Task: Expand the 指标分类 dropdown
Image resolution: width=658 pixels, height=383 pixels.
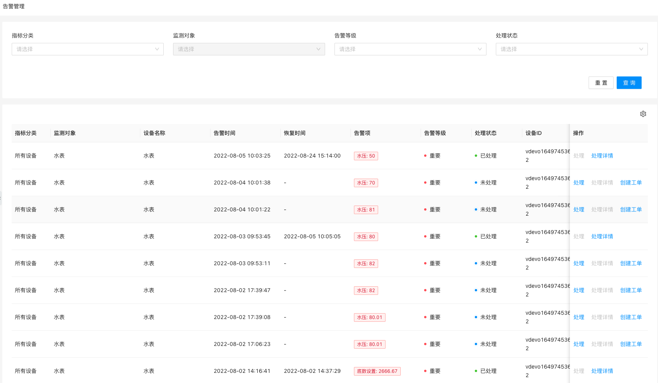Action: (x=87, y=49)
